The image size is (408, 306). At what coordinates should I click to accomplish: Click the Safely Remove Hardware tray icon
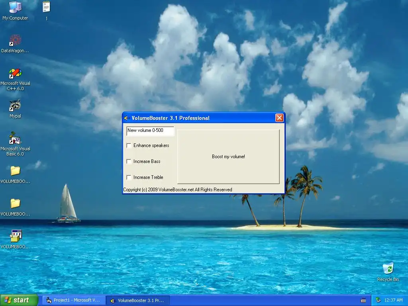pos(378,300)
